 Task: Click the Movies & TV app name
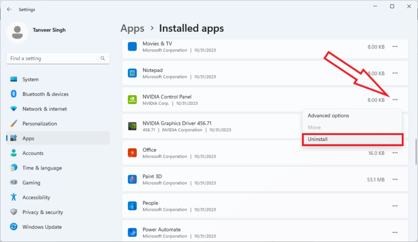pyautogui.click(x=157, y=44)
